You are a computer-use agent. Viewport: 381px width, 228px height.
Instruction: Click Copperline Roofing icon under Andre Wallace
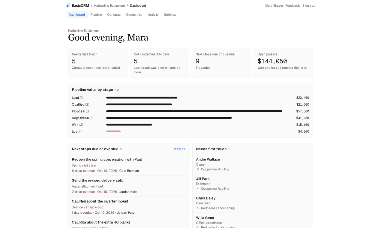(198, 169)
